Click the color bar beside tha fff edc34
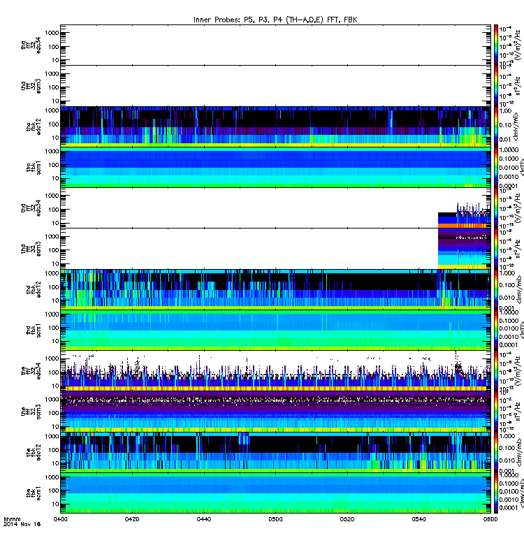The image size is (524, 559). pos(496,45)
